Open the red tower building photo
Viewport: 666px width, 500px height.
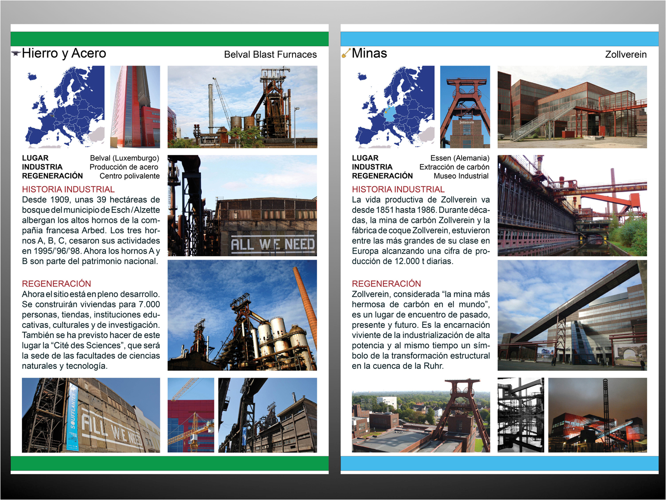pyautogui.click(x=135, y=107)
